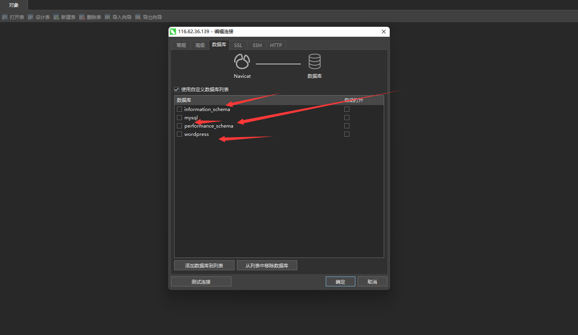Check the information_schema database checkbox
The width and height of the screenshot is (578, 335).
[x=179, y=109]
